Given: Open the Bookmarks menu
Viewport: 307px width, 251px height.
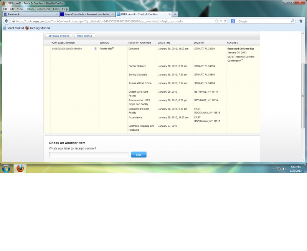Looking at the screenshot, I should pyautogui.click(x=43, y=9).
